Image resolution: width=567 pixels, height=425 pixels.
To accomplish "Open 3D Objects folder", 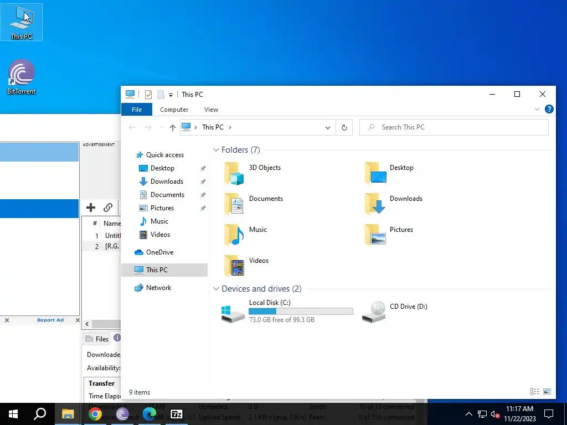I will (x=252, y=173).
